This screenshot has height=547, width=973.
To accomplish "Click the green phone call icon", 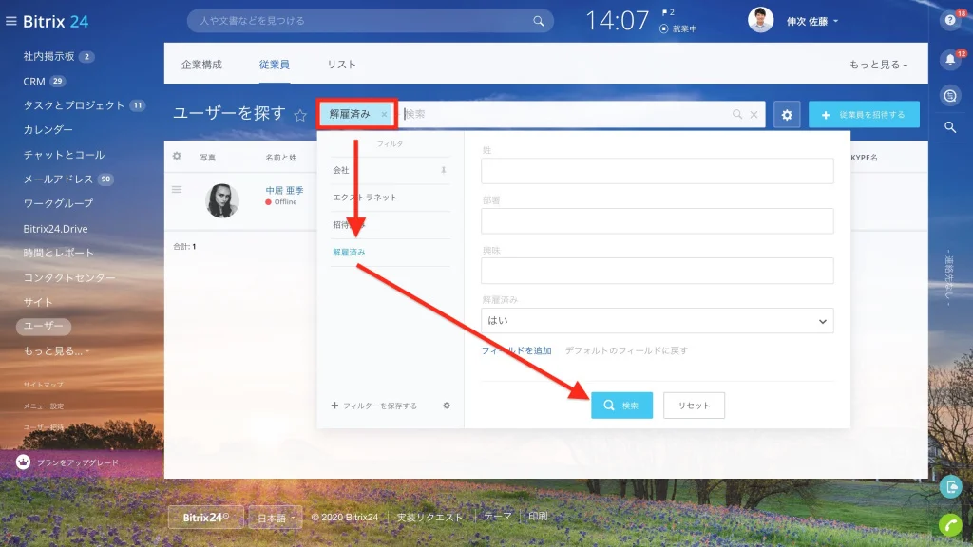I will coord(950,525).
